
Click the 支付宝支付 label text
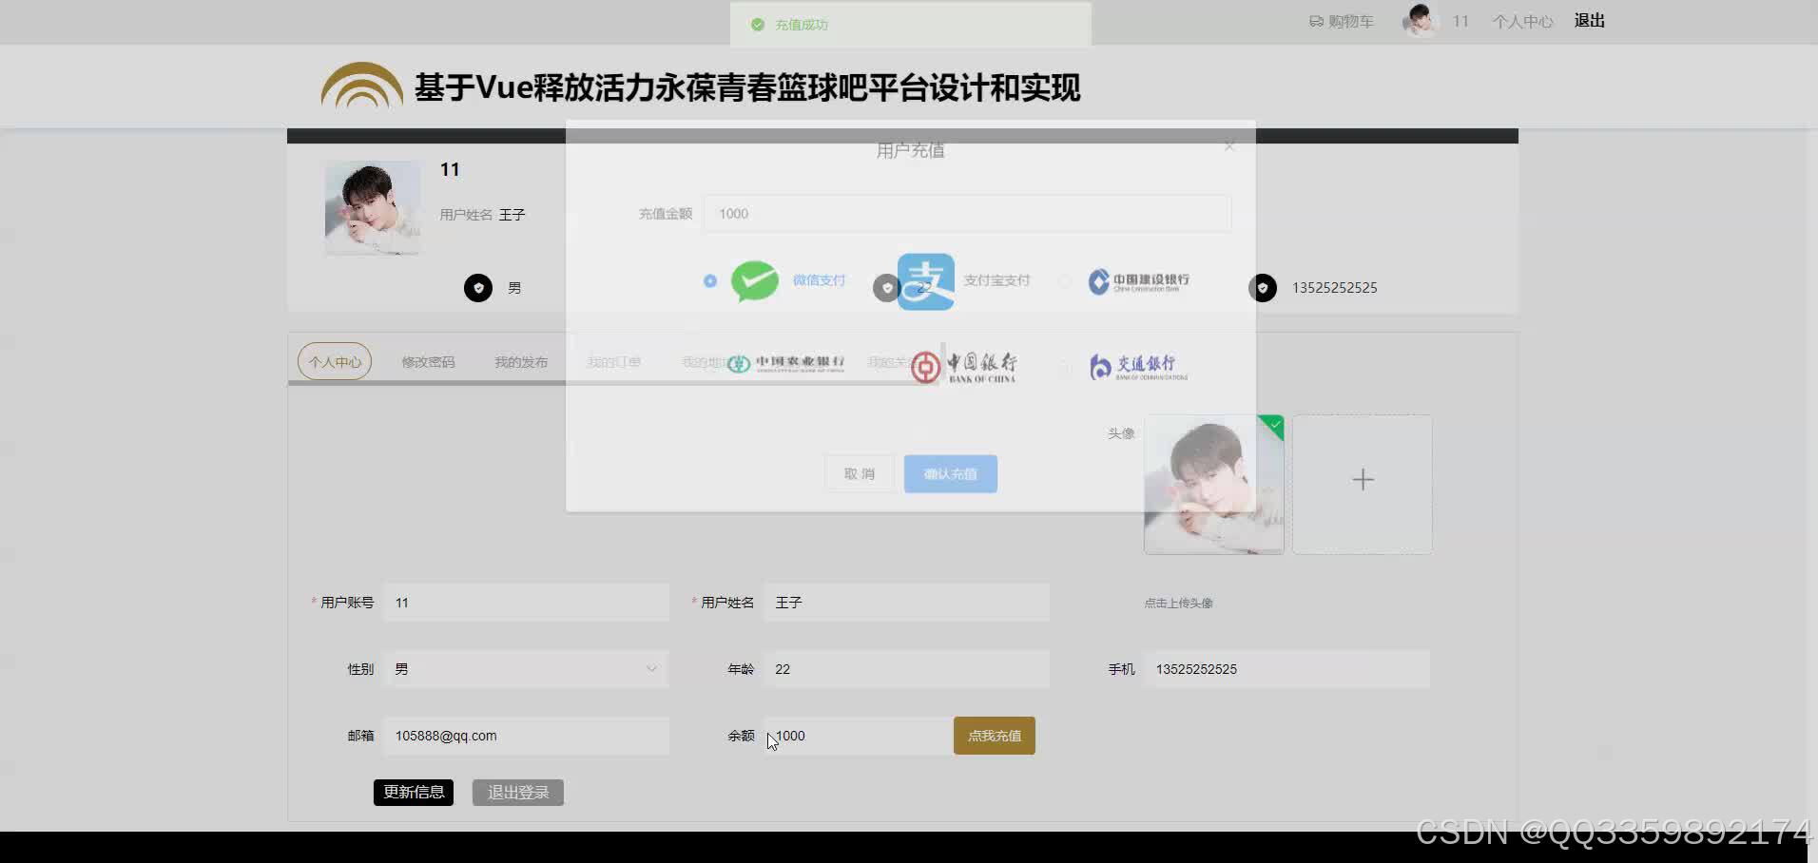(996, 280)
